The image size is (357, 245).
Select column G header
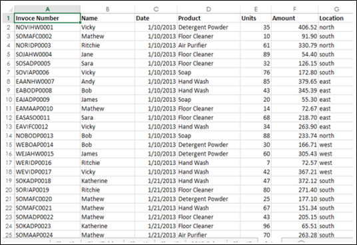[x=336, y=9]
